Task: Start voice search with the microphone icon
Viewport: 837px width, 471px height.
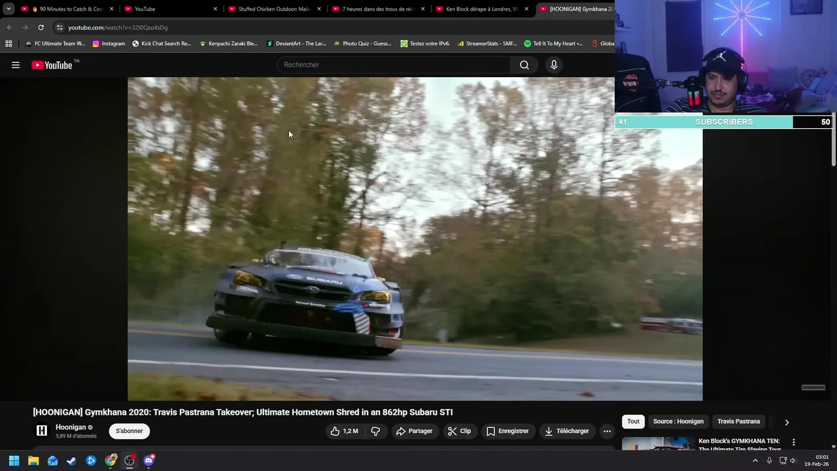Action: (x=554, y=65)
